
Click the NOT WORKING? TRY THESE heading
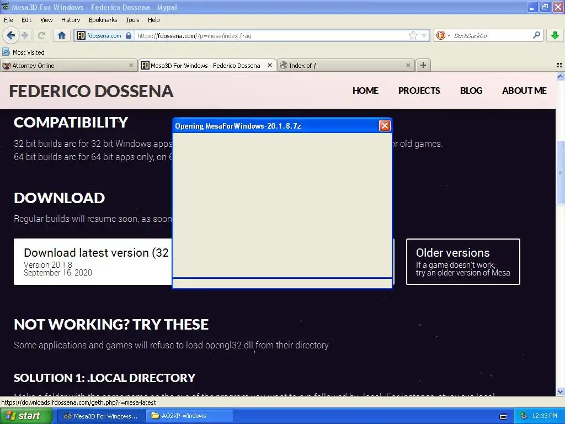(111, 325)
